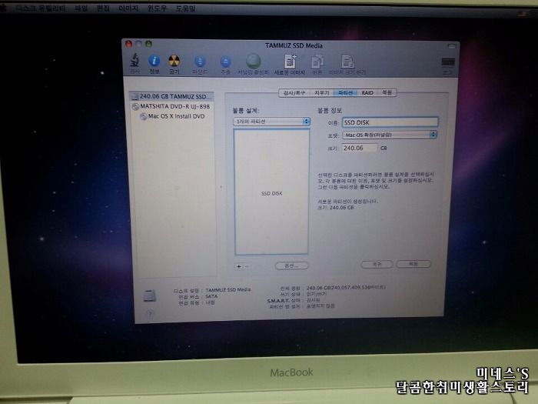Click the disc icon beside Mac OS X Install DVD
Screen dimensions: 538x404
[144, 116]
